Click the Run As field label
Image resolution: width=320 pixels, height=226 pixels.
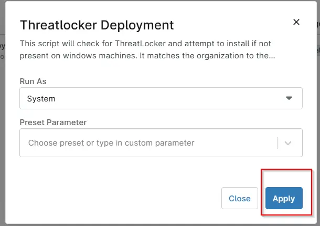click(x=33, y=81)
